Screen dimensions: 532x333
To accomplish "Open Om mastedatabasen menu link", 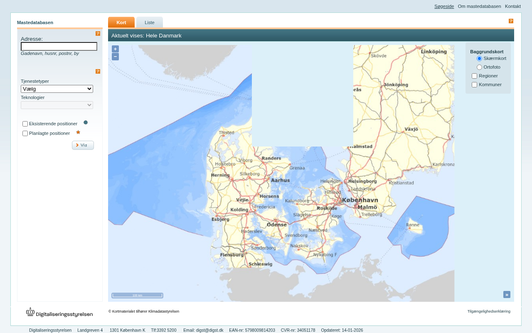I will [x=479, y=6].
